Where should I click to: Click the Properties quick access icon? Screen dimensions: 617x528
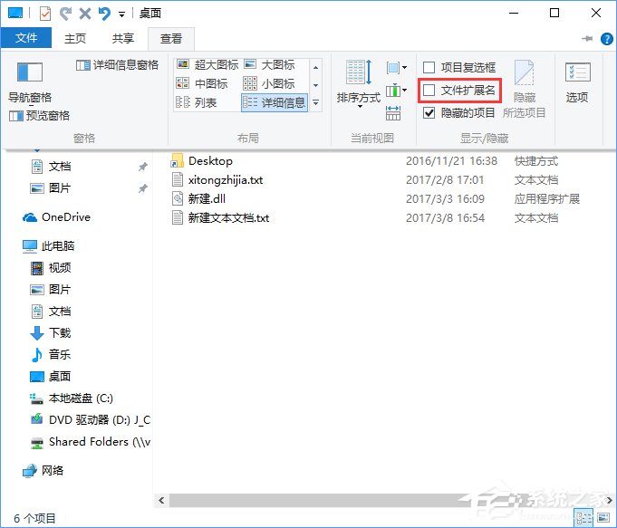click(x=45, y=14)
